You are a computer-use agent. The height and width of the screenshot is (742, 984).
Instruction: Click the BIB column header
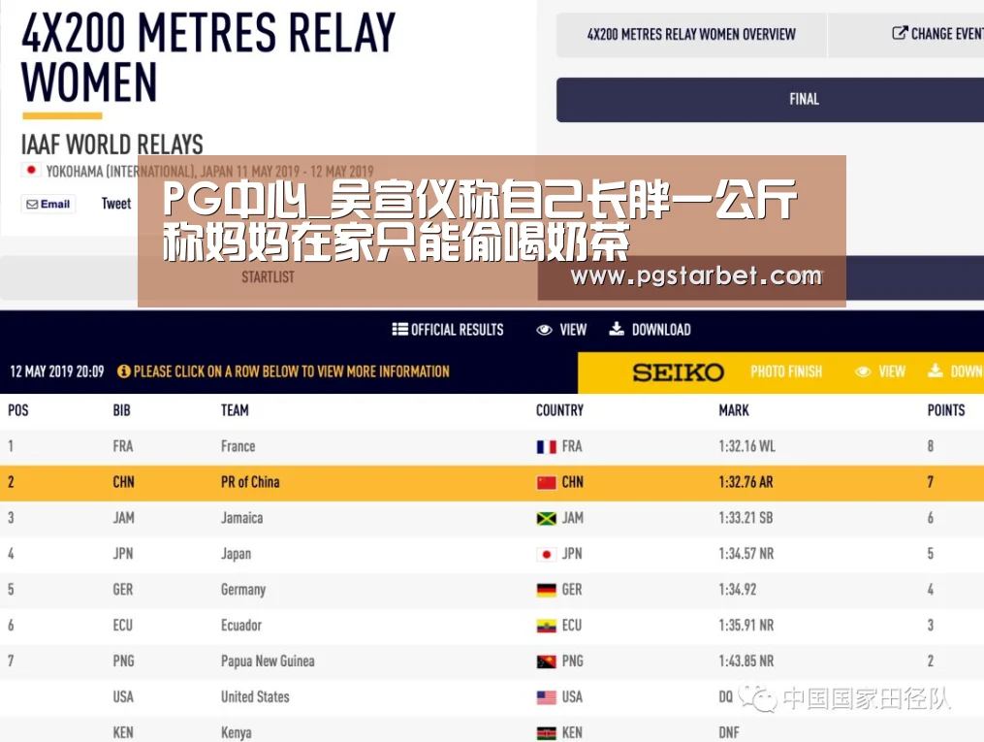click(x=122, y=410)
